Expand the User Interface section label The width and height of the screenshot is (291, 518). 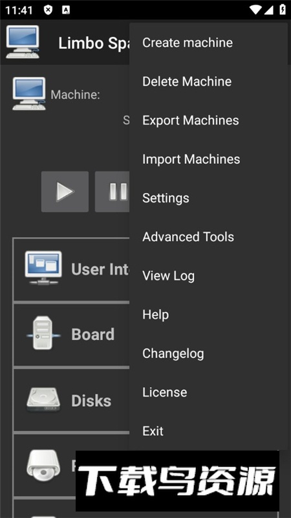coord(100,269)
